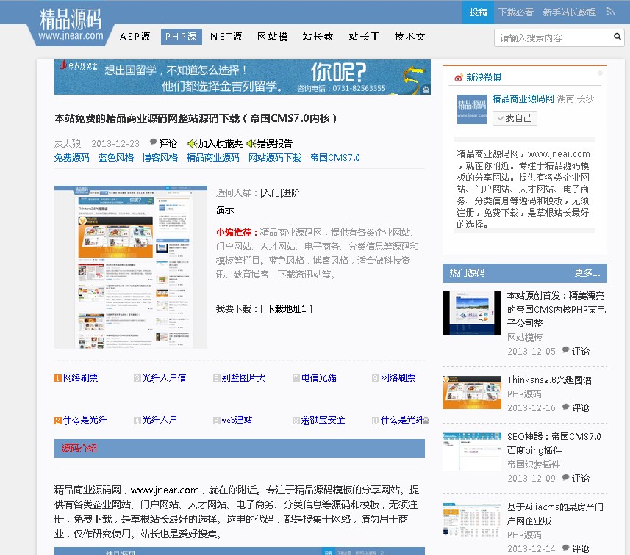The height and width of the screenshot is (555, 630).
Task: Open the 博客风格 tag link
Action: pyautogui.click(x=160, y=158)
